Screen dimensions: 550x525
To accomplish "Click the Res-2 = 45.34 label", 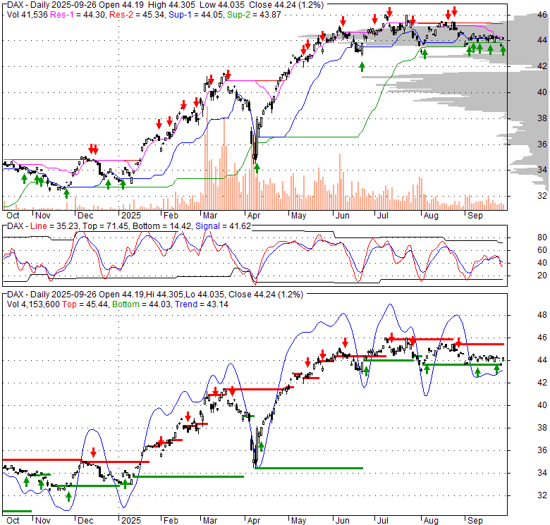I will 137,14.
